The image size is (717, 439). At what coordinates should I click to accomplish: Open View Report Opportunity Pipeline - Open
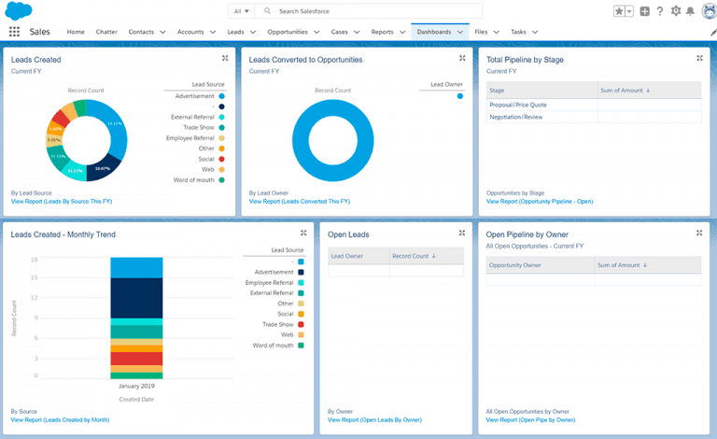pyautogui.click(x=540, y=201)
